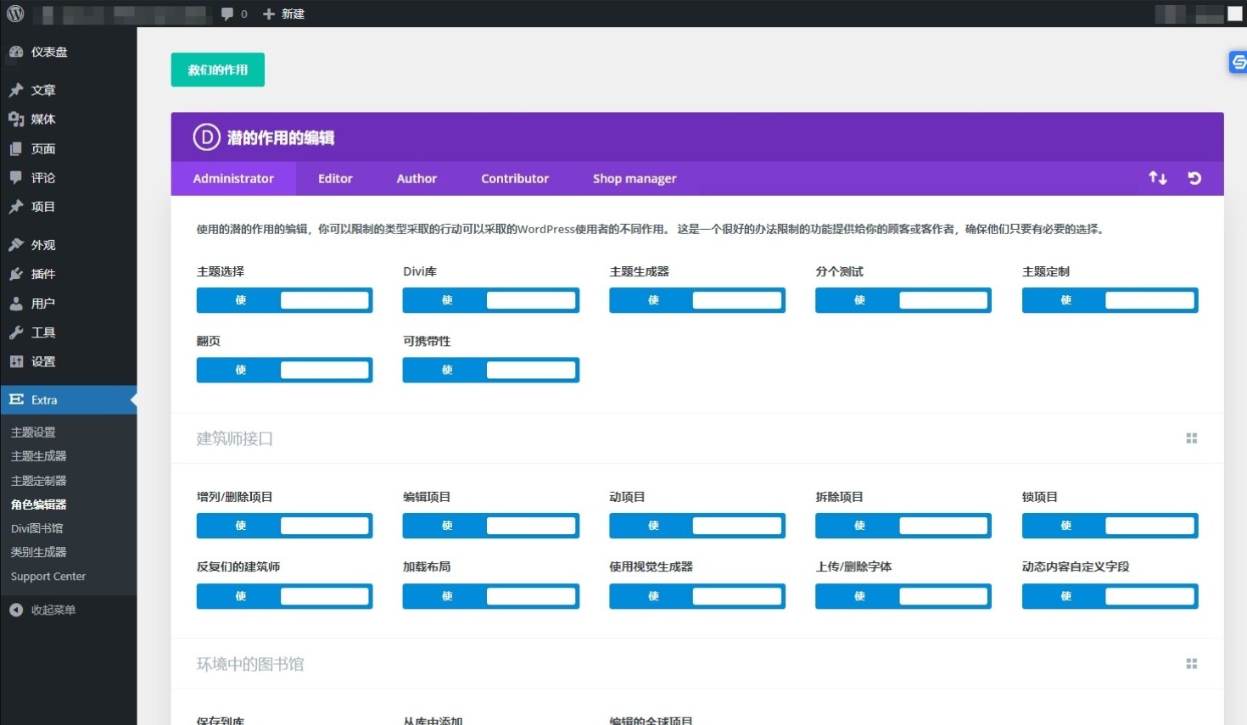
Task: Open the 项目 projects menu
Action: [68, 207]
